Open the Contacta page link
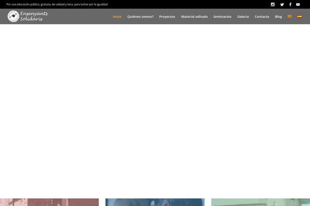This screenshot has height=206, width=310. pyautogui.click(x=262, y=16)
